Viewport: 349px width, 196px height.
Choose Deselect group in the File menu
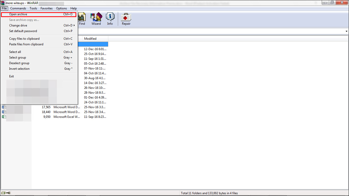click(x=39, y=63)
